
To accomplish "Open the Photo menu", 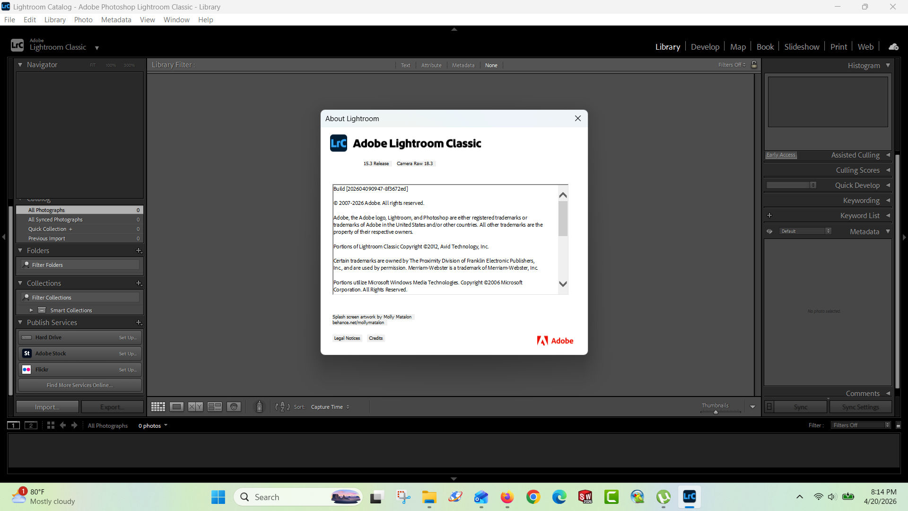I will click(83, 20).
